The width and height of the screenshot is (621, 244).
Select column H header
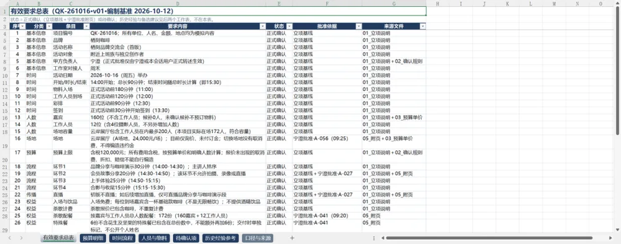tap(437, 4)
